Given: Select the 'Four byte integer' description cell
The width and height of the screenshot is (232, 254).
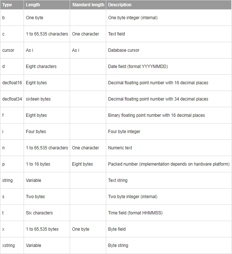Looking at the screenshot, I should tap(124, 132).
